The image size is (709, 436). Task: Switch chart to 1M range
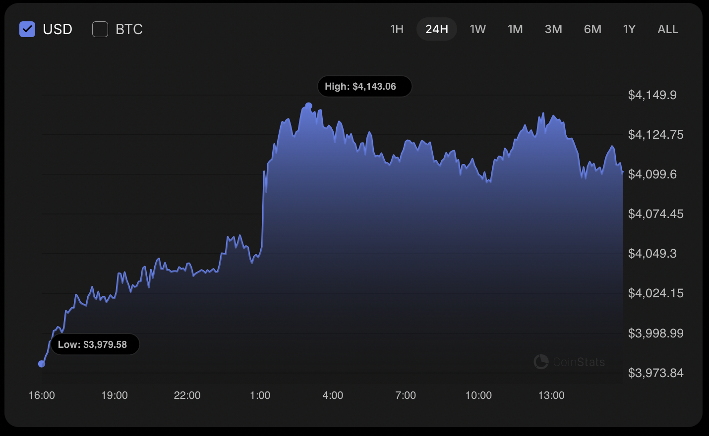515,29
